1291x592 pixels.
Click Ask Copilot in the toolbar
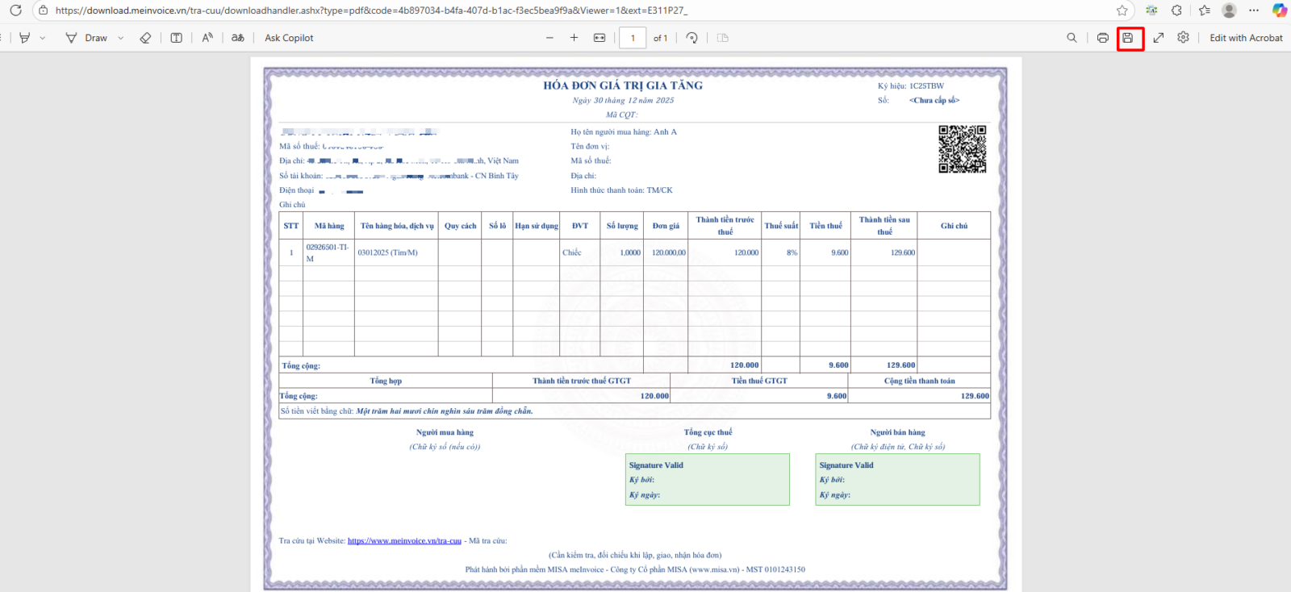pyautogui.click(x=289, y=38)
